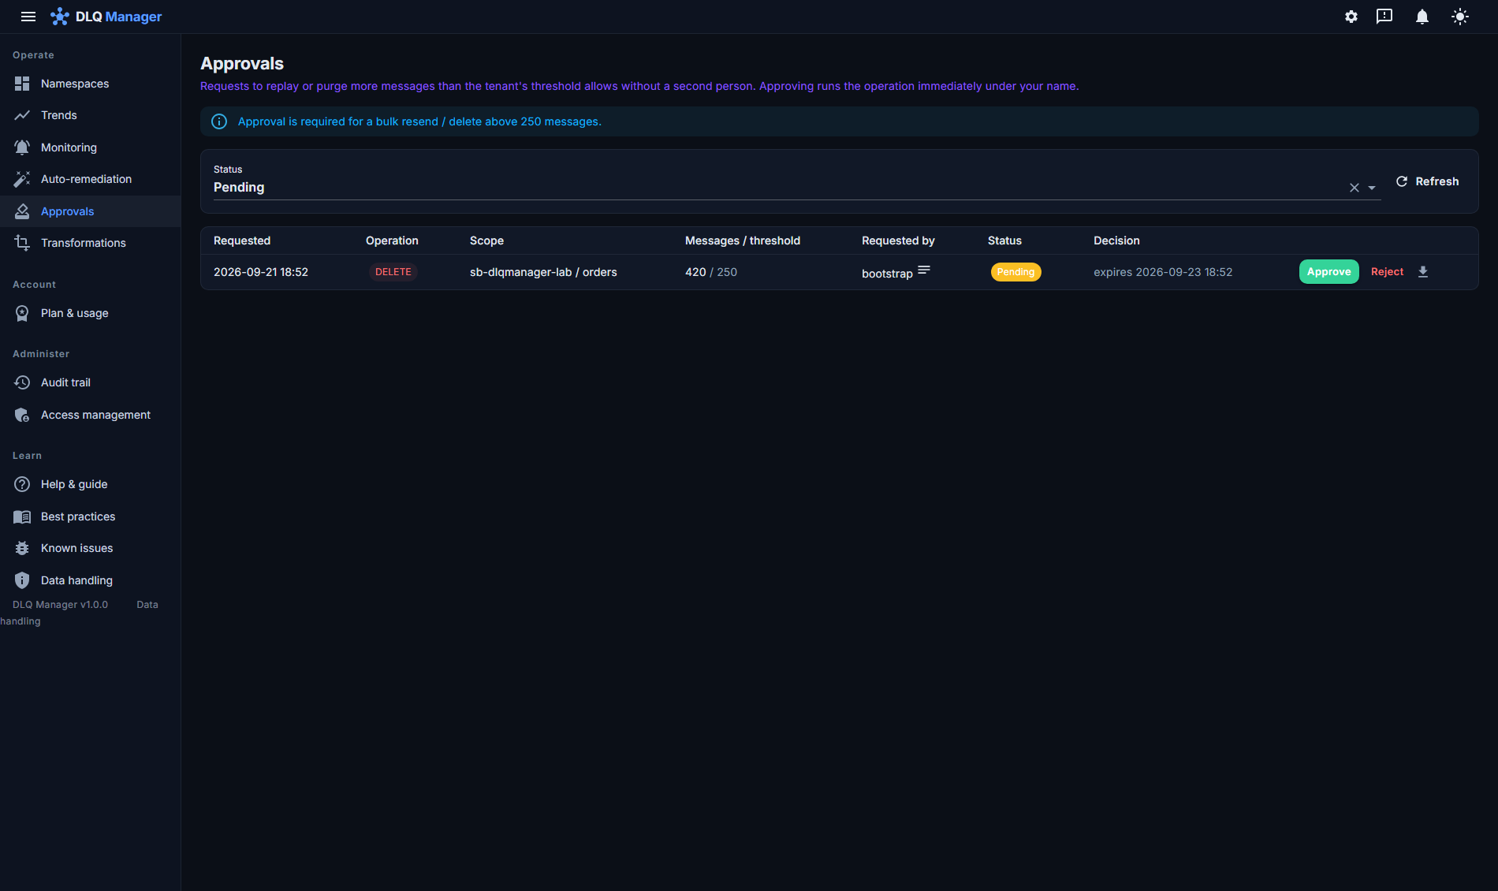Open Plan & usage
Viewport: 1498px width, 891px height.
point(91,313)
